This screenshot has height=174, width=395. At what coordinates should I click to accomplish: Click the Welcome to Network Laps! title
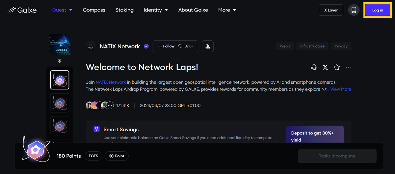click(142, 67)
